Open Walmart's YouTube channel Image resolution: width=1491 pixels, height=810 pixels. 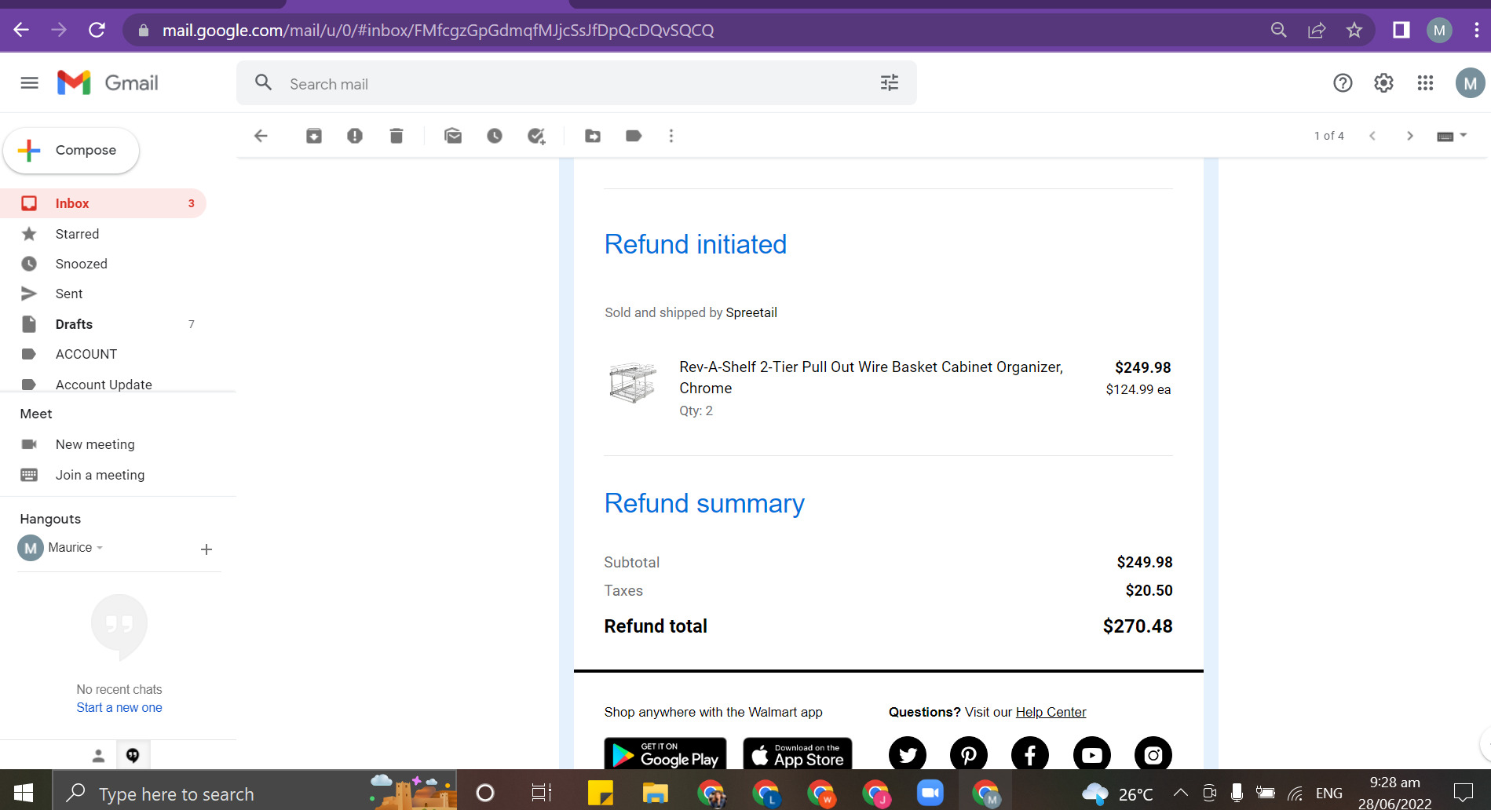(1092, 754)
